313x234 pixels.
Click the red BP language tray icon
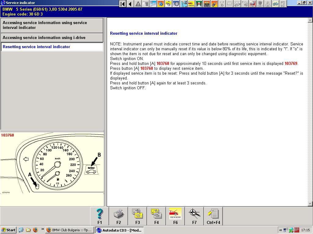point(296,230)
